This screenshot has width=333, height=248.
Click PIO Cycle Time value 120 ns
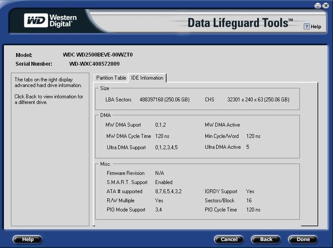point(253,210)
